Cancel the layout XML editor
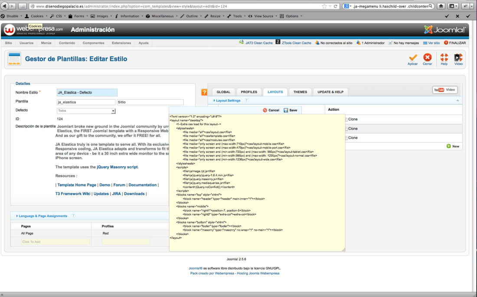This screenshot has width=477, height=297. tap(271, 110)
